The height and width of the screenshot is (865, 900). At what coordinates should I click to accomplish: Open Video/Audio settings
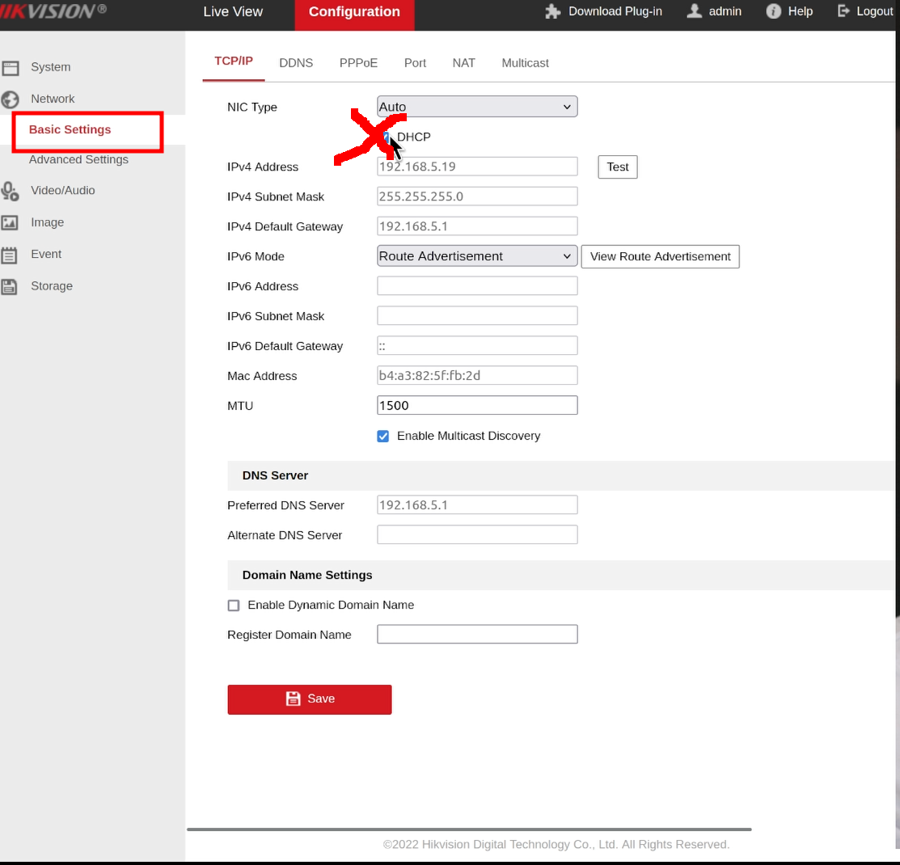point(63,191)
